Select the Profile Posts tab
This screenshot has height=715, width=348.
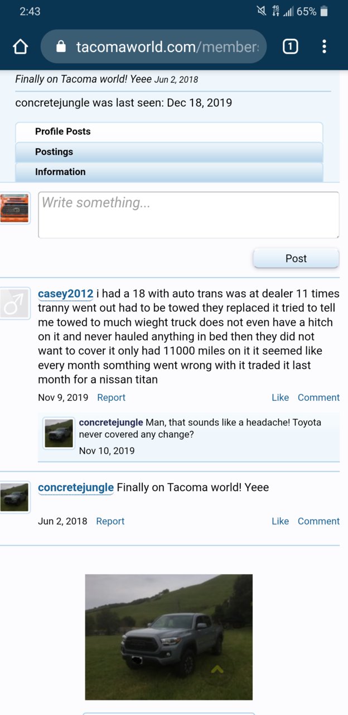169,131
